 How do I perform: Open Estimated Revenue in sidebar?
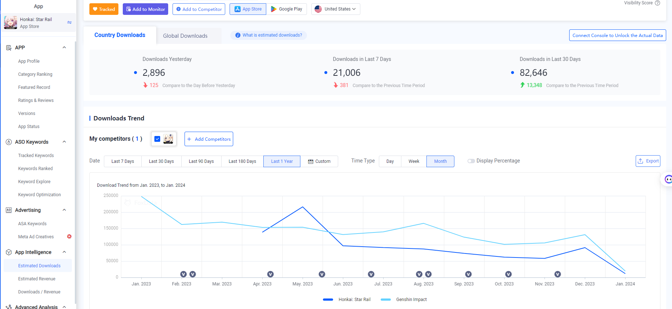pyautogui.click(x=37, y=279)
